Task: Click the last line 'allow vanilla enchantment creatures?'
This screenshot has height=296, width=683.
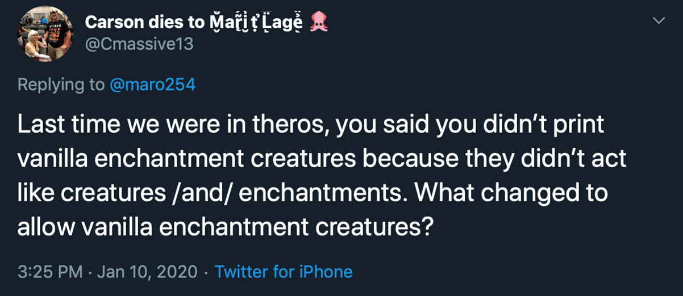Action: pyautogui.click(x=226, y=227)
